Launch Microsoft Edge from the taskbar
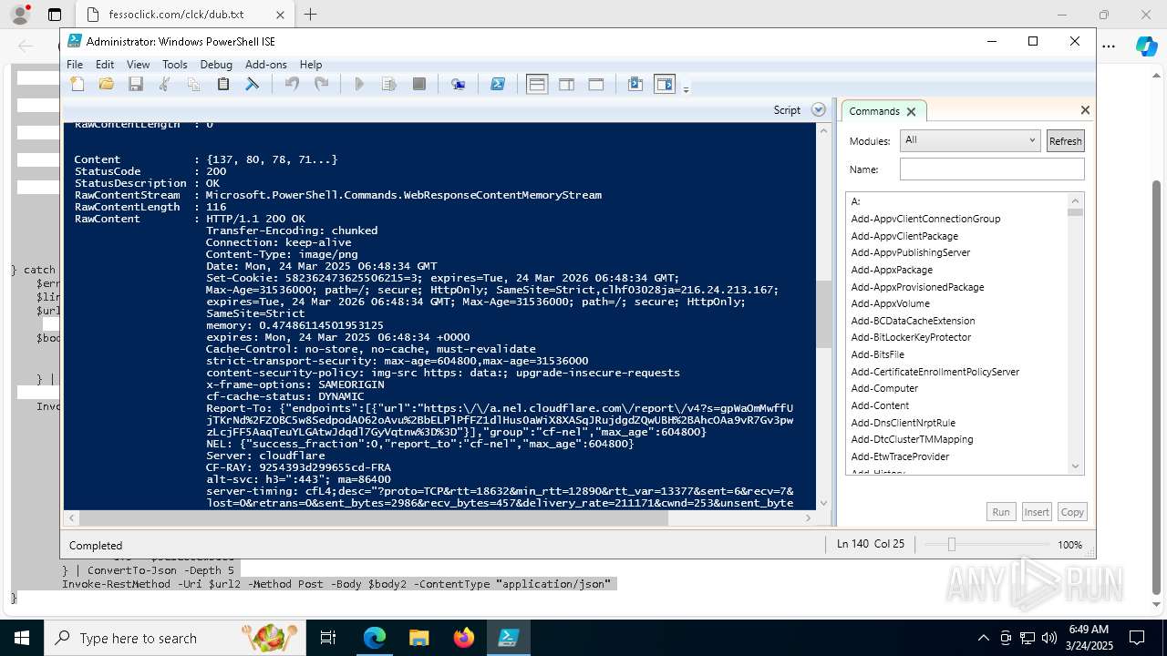Screen dimensions: 1167x656 coord(375,638)
